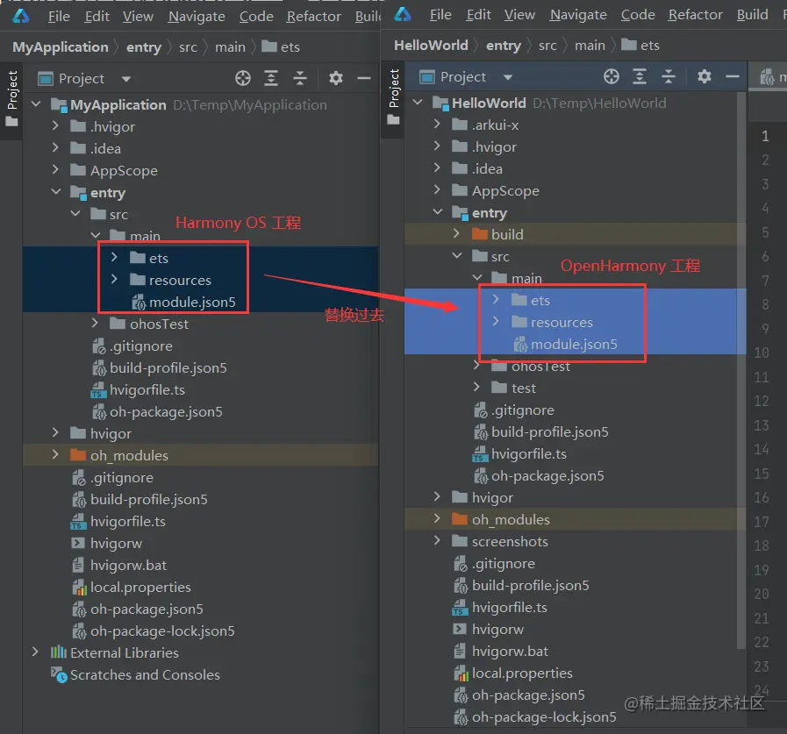787x734 pixels.
Task: Open Refactor menu in MyApplication window
Action: pos(314,17)
